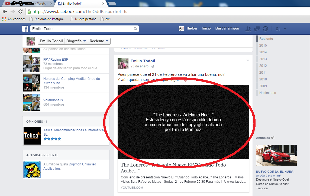Click the Telica logo thumbnail

(x=32, y=136)
